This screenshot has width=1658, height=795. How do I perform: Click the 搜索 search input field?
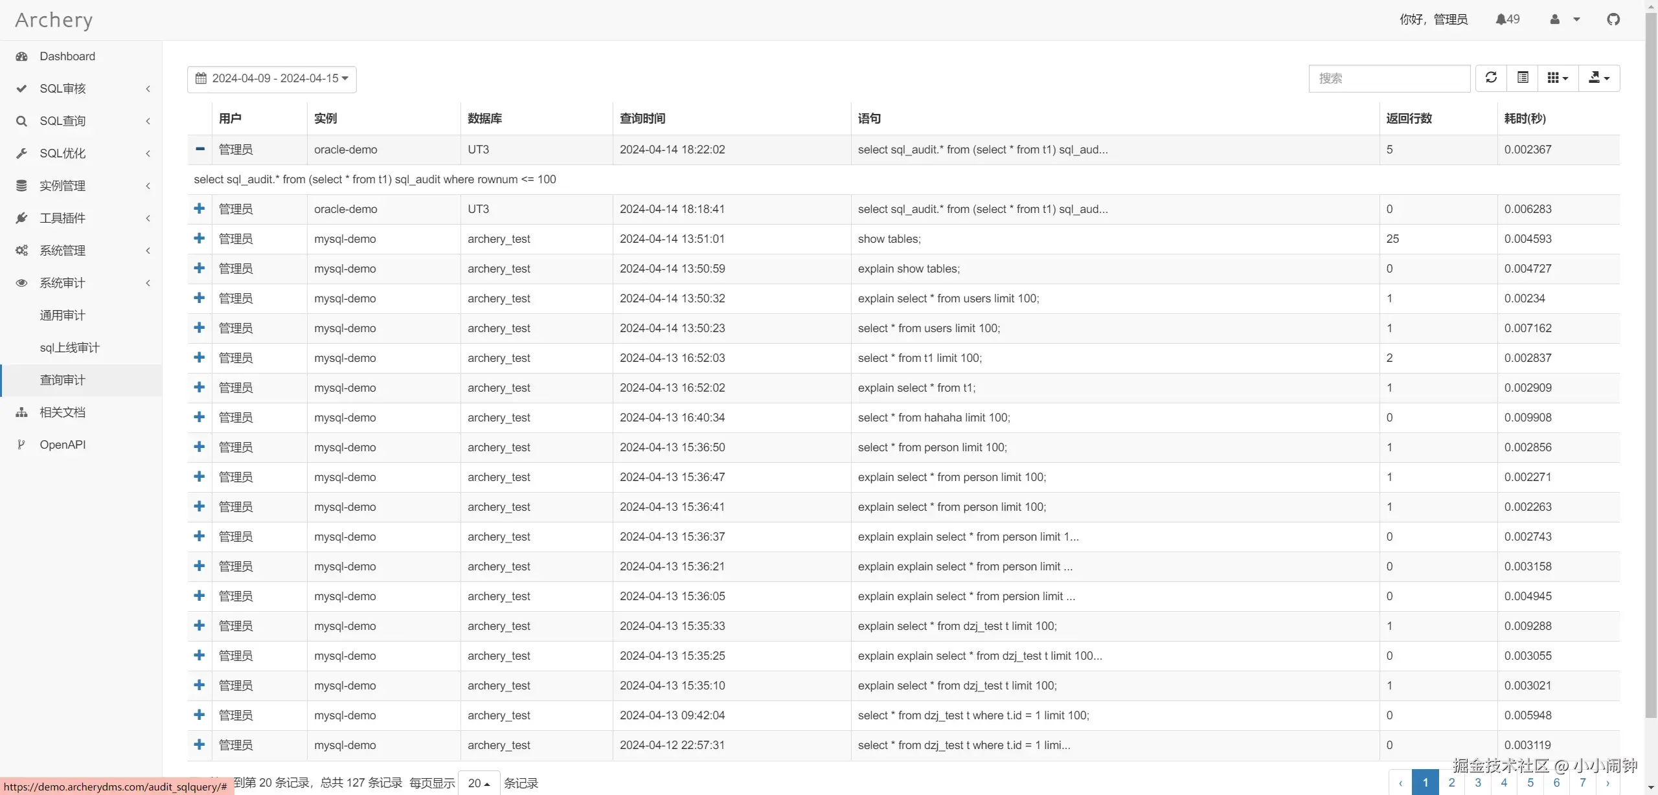(x=1389, y=78)
